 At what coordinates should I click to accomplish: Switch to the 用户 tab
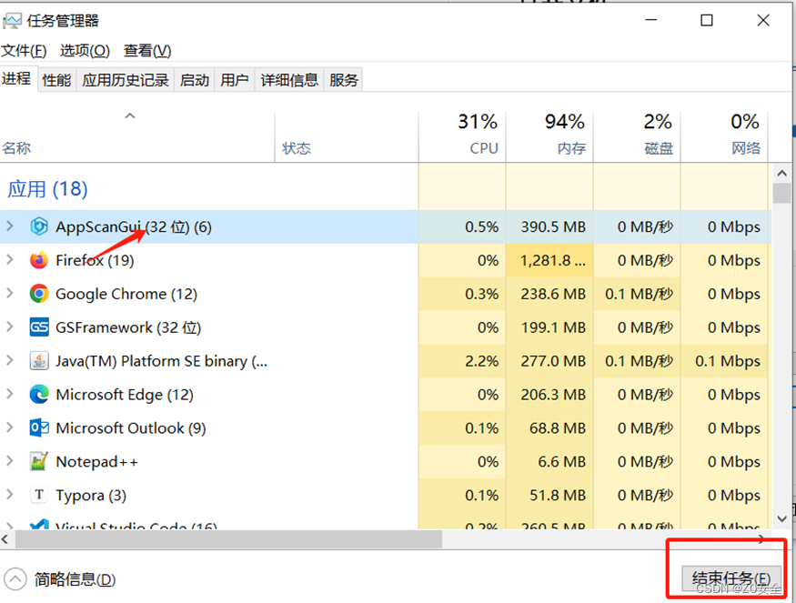coord(235,80)
